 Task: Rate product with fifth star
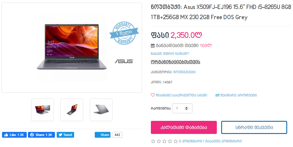[176, 141]
